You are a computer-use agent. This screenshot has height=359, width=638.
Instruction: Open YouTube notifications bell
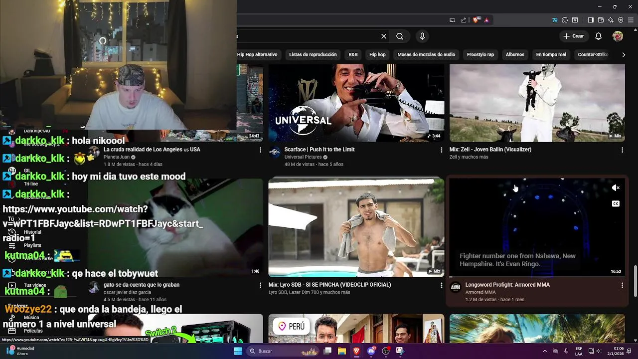point(599,36)
